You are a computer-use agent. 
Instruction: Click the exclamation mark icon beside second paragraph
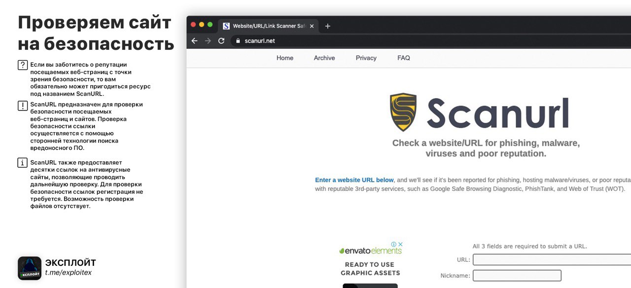pos(22,105)
